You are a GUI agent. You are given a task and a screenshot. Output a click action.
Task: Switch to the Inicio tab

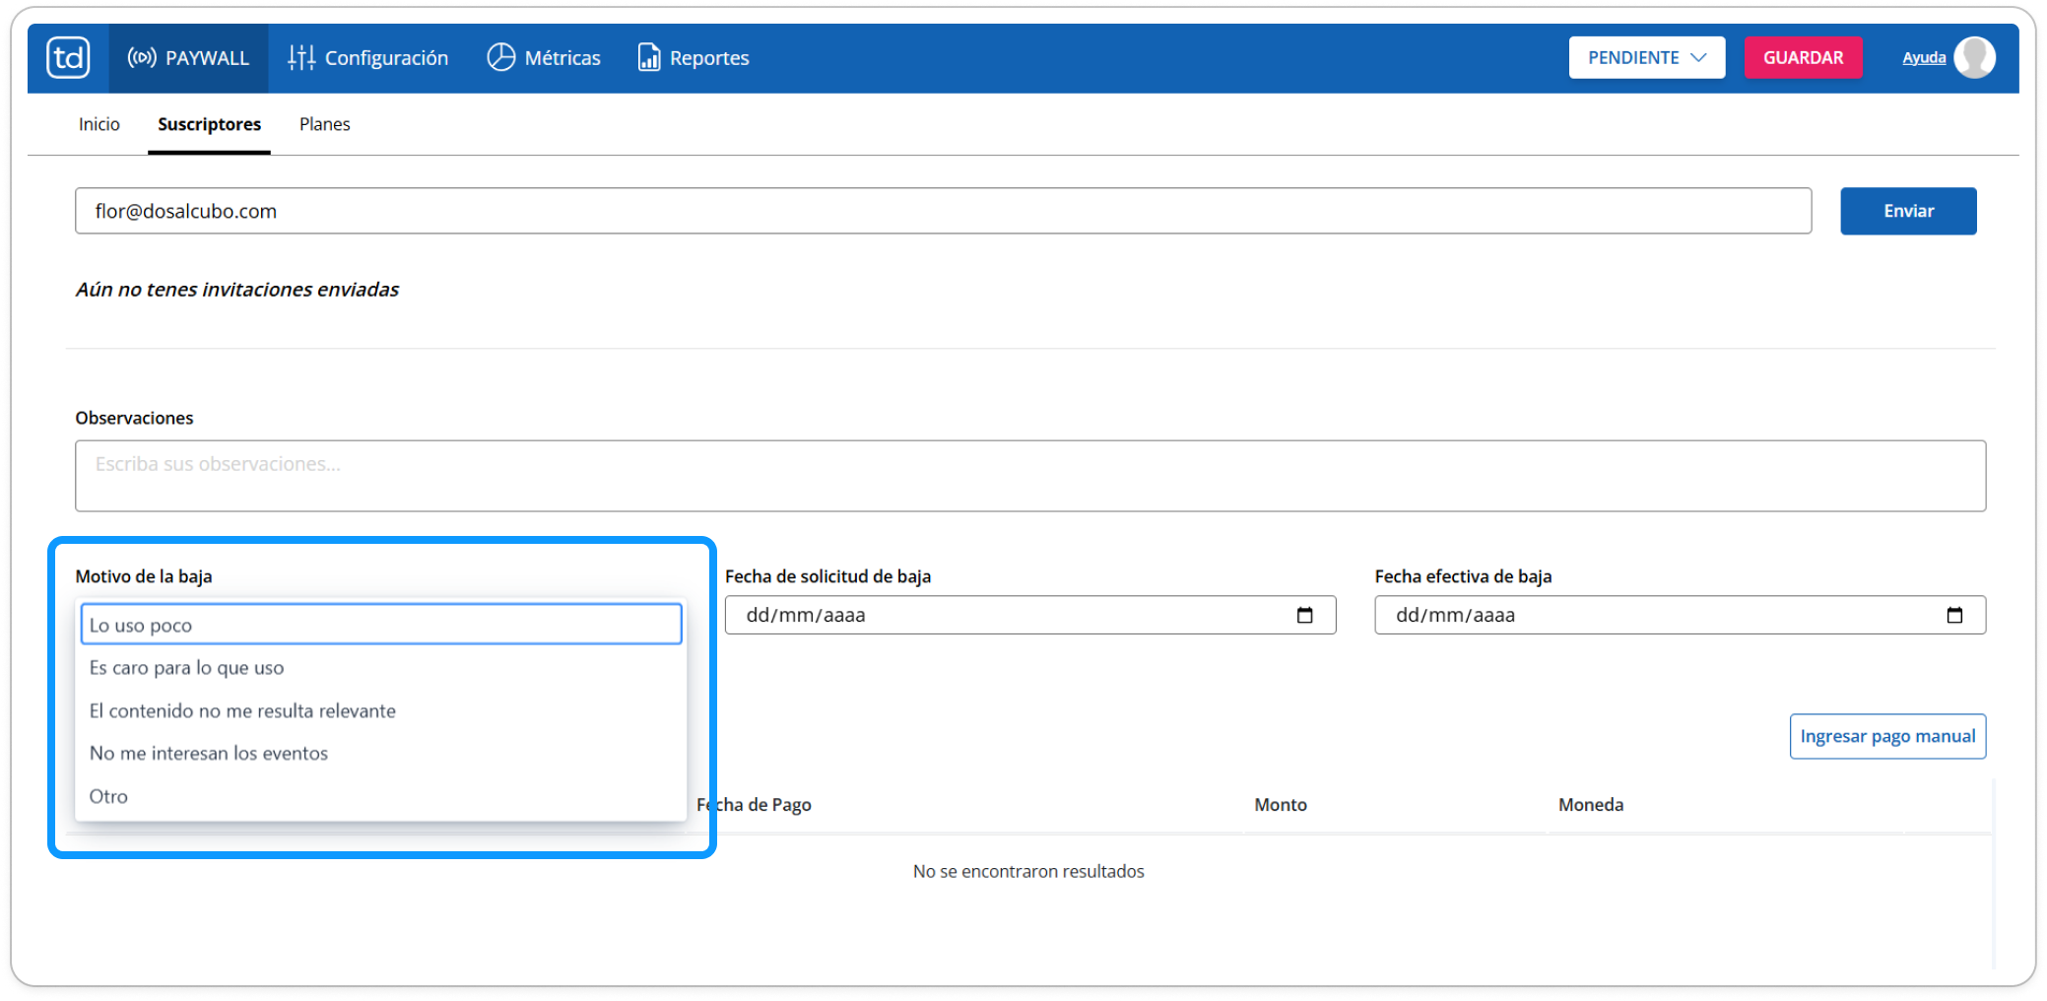coord(99,124)
